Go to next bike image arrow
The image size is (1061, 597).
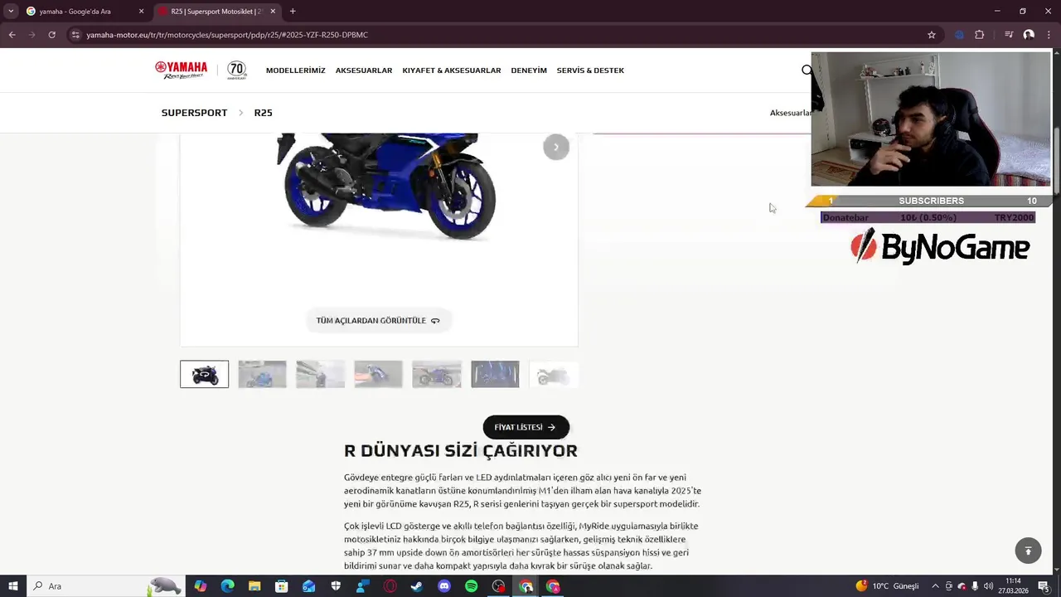(x=556, y=147)
